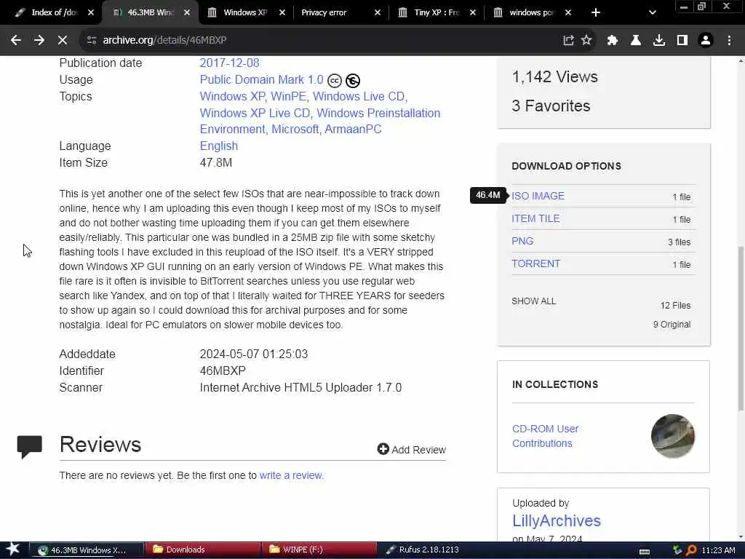Switch to 46.3MB Windows X taskbar item

coord(87,550)
